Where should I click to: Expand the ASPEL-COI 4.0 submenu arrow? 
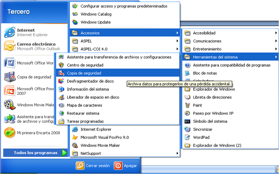[177, 49]
